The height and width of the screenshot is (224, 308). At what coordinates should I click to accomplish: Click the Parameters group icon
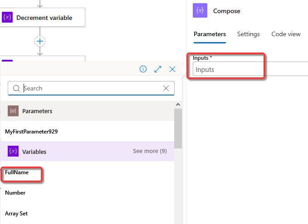tap(13, 111)
